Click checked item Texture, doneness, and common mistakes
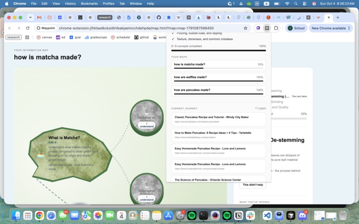359x224 pixels. [204, 39]
